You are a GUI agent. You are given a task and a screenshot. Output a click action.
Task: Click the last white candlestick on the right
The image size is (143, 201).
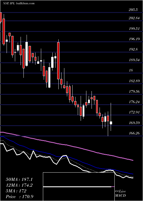coord(111,123)
